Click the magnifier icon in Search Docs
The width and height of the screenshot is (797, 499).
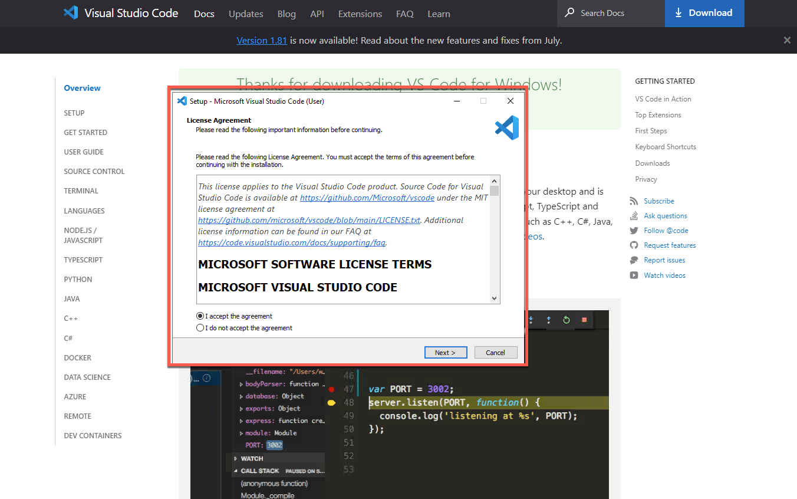tap(569, 13)
